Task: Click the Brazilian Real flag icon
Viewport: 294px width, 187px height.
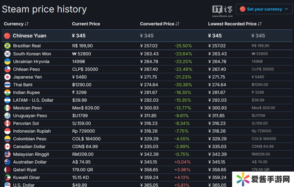Action: [x=7, y=46]
